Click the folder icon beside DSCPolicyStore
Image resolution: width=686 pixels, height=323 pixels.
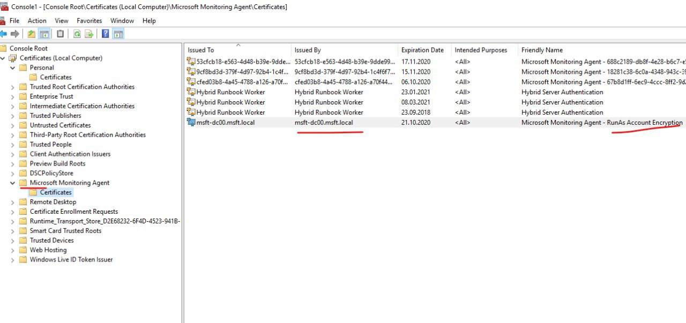(23, 173)
